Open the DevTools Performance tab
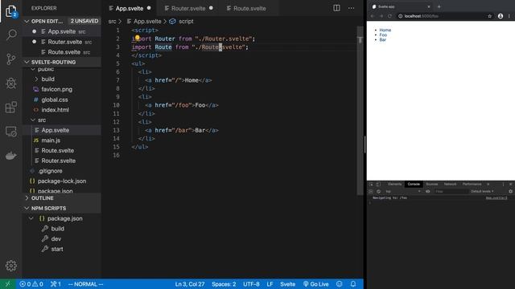This screenshot has height=289, width=515. [x=472, y=184]
